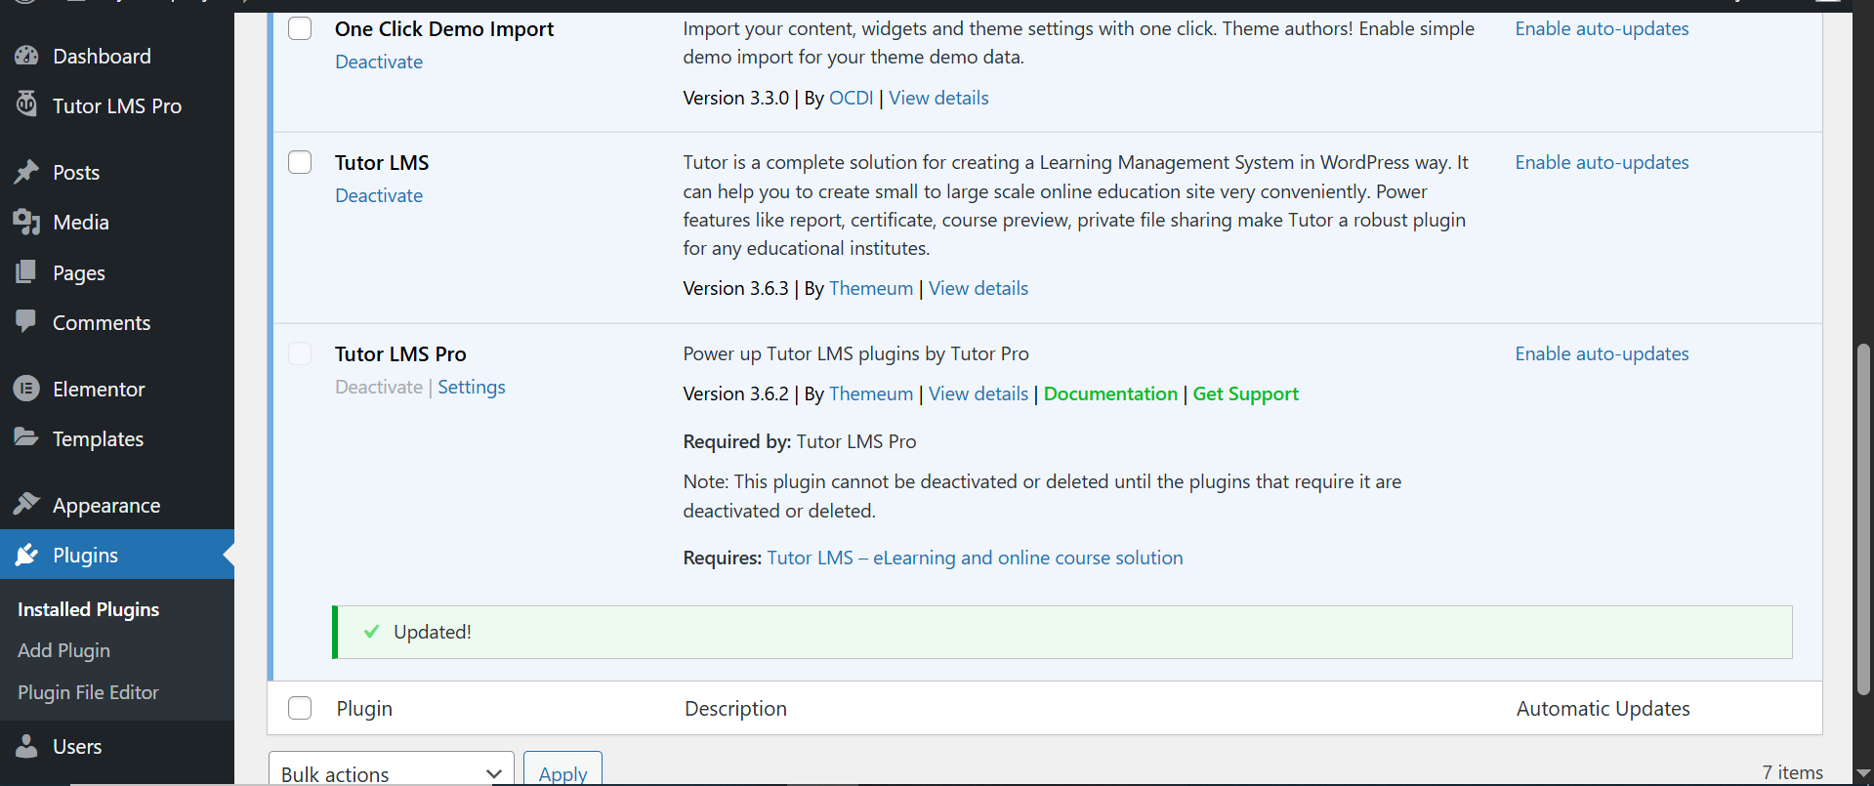Open the Bulk actions dropdown

click(x=392, y=771)
